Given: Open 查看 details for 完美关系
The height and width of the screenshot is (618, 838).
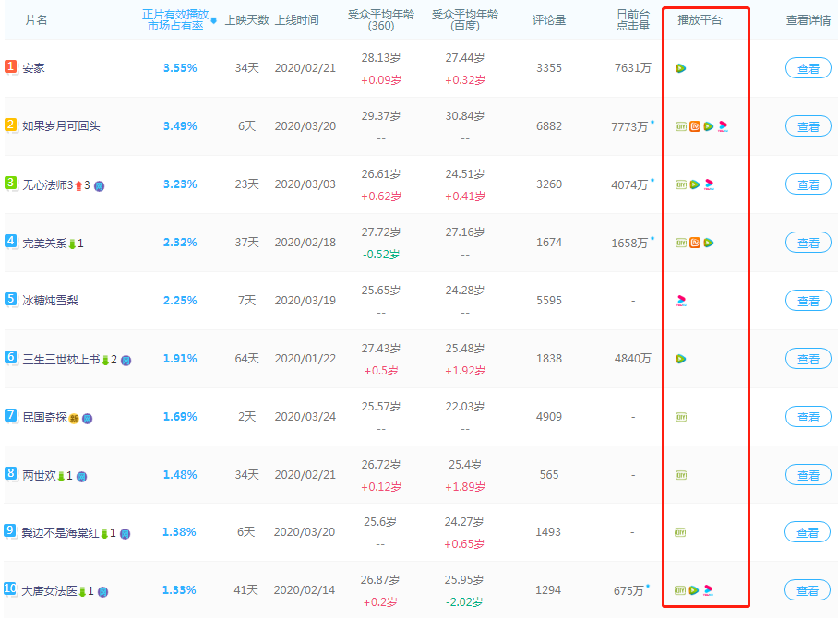Looking at the screenshot, I should point(808,243).
